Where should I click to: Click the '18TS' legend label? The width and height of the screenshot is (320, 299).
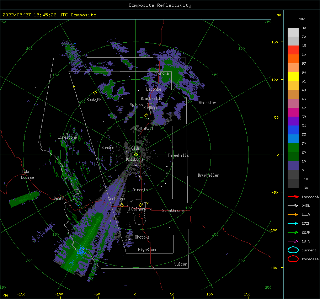coord(306,241)
